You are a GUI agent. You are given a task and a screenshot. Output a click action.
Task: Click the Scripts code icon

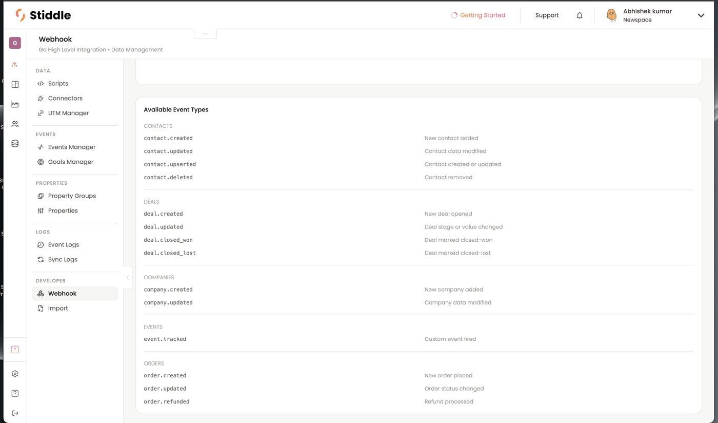click(41, 84)
